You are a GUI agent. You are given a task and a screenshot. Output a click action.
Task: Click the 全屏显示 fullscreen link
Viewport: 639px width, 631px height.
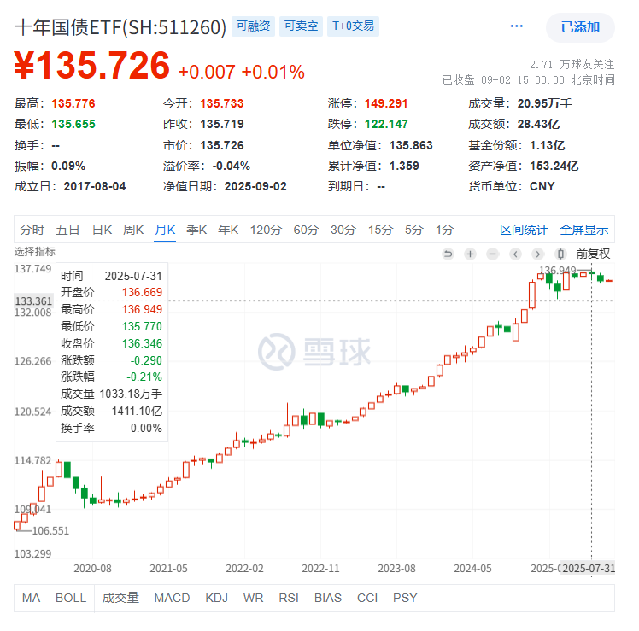click(x=584, y=230)
